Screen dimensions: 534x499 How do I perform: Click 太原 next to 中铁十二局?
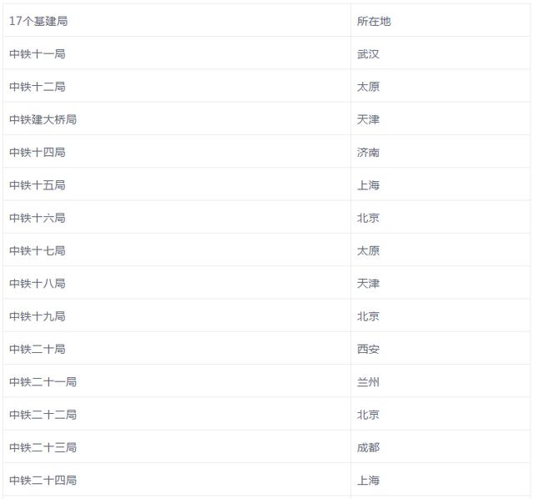pos(368,87)
